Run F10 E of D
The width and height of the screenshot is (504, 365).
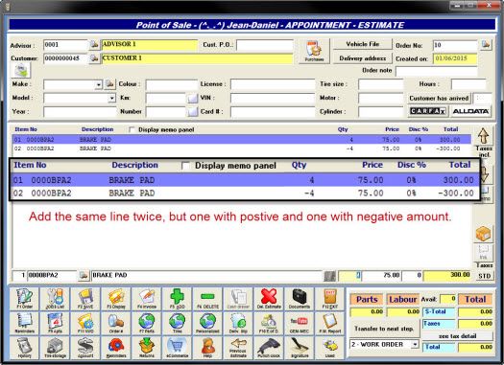coord(269,323)
